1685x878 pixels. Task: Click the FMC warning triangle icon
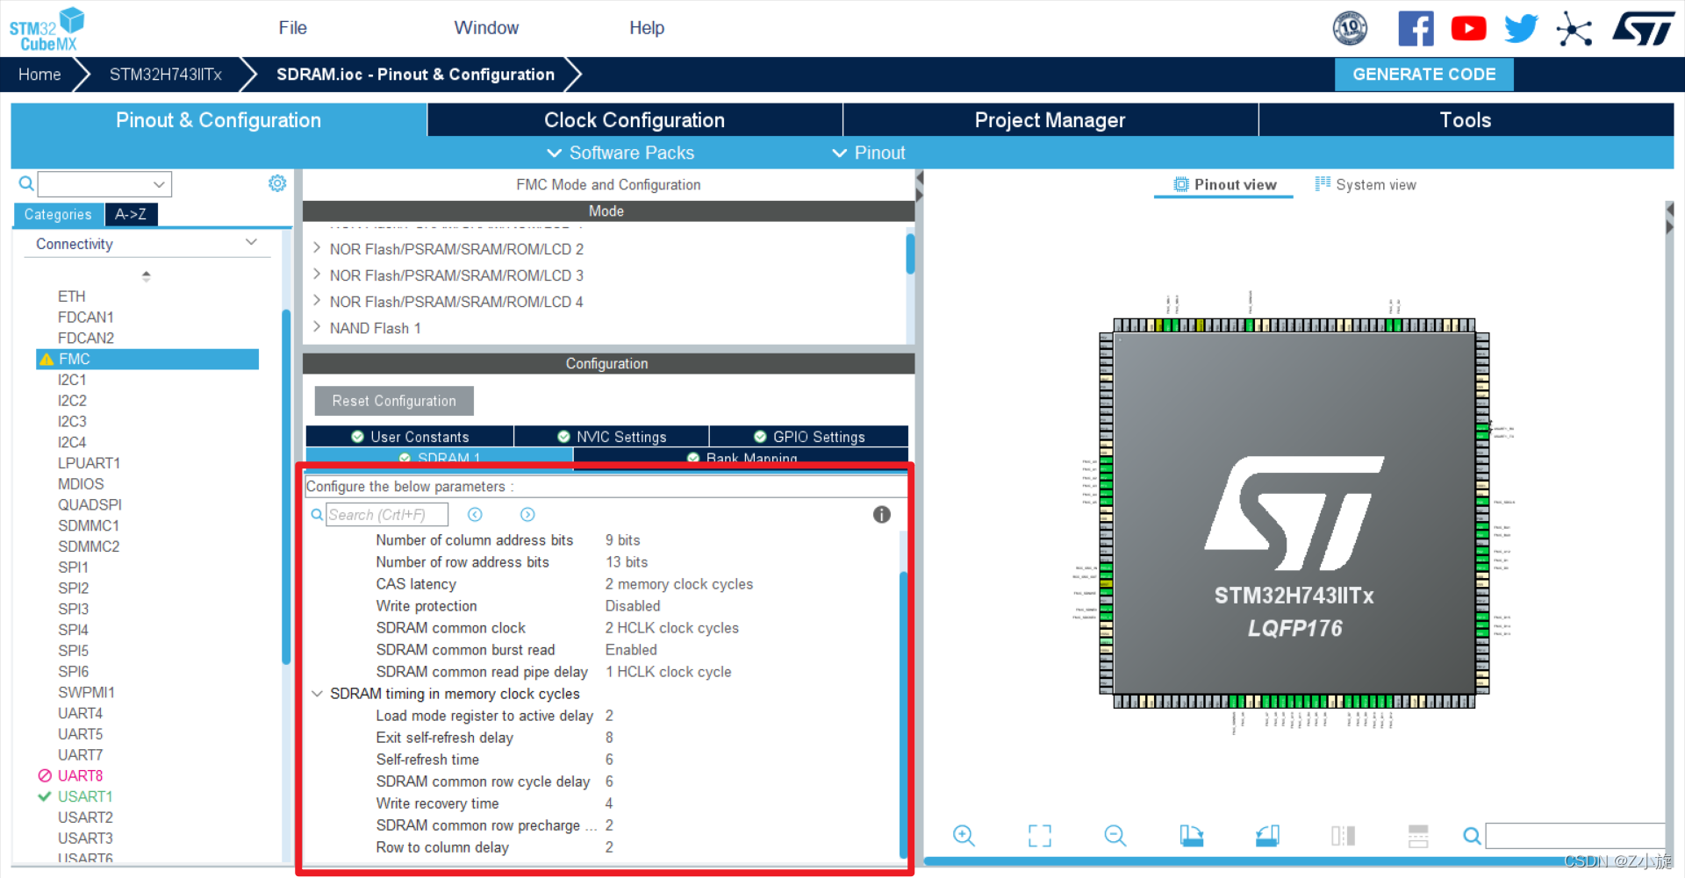pyautogui.click(x=47, y=360)
